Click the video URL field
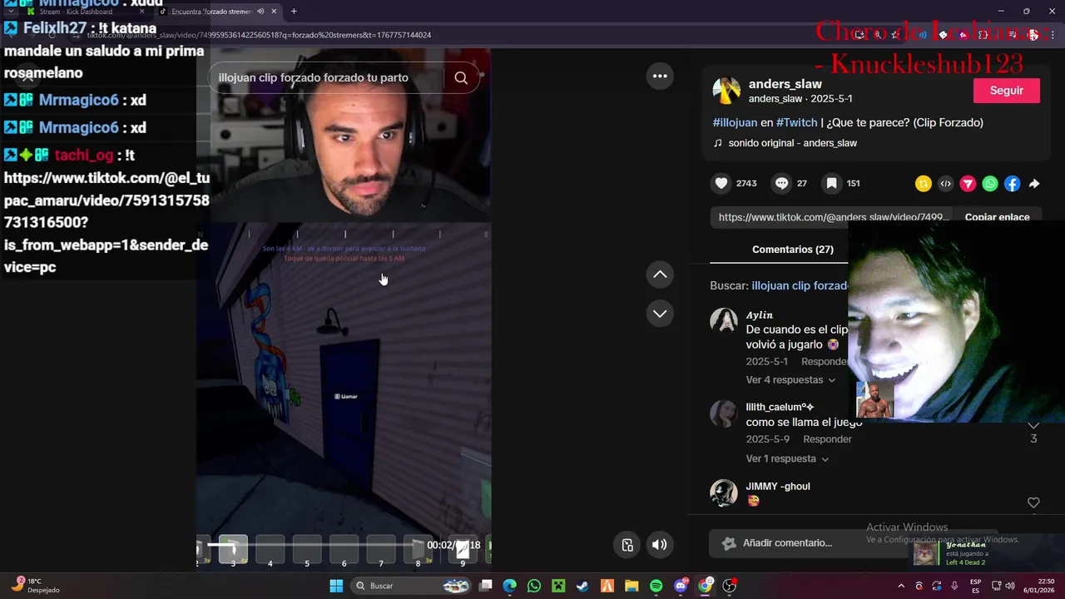 [x=832, y=217]
